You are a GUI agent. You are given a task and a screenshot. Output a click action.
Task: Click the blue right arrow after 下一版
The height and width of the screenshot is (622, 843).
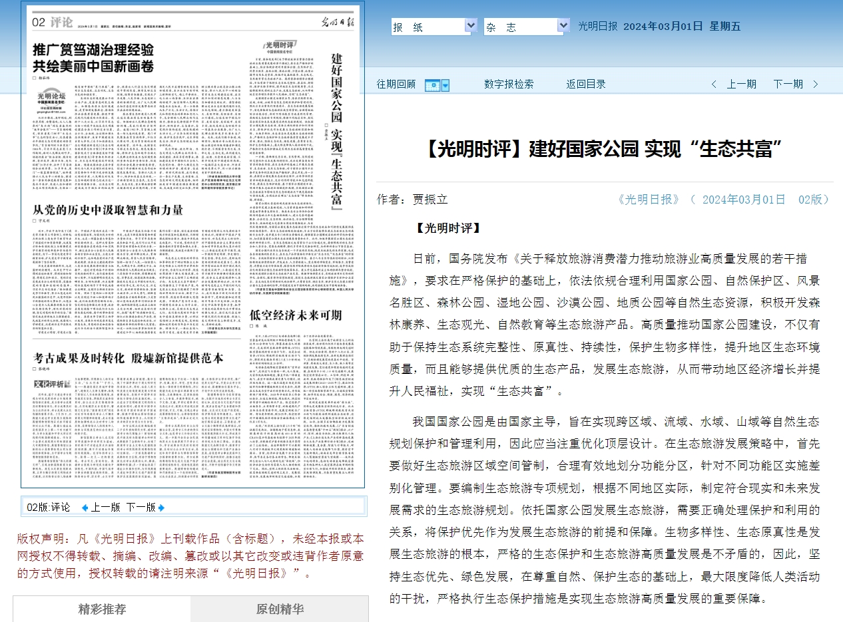pos(161,508)
